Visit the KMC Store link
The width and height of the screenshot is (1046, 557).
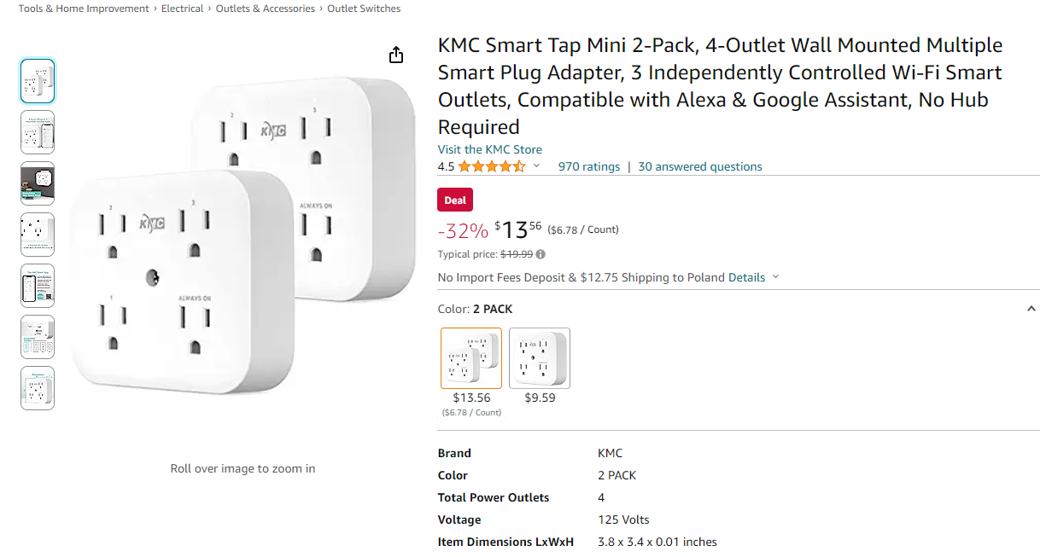point(489,149)
